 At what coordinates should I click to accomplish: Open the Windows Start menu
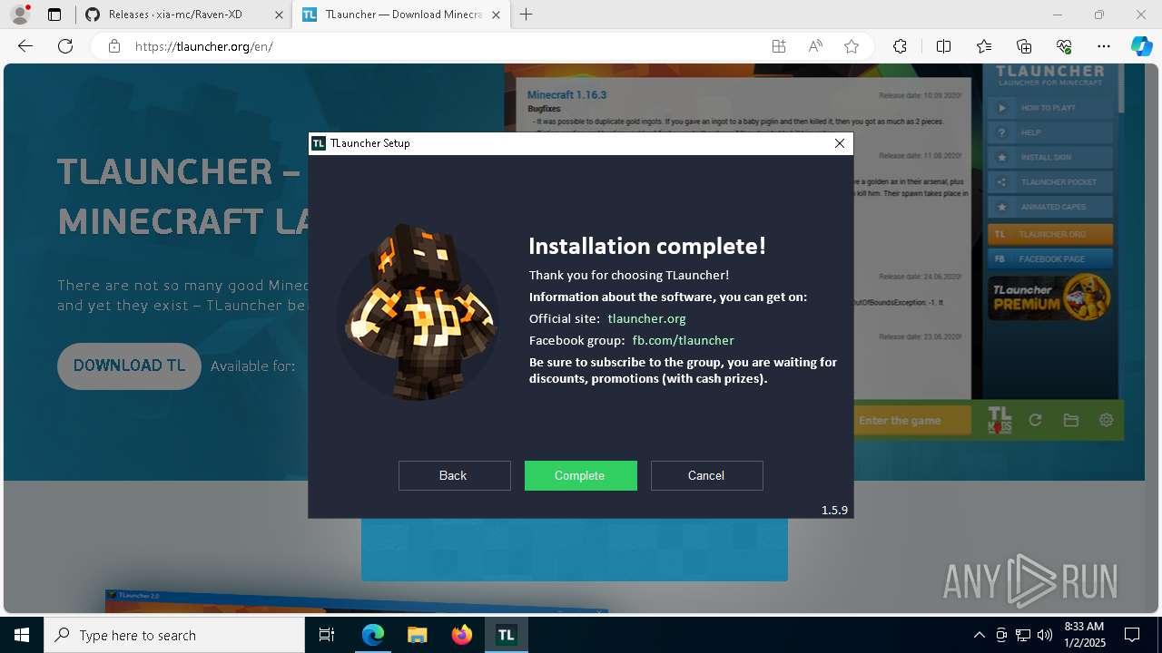pyautogui.click(x=22, y=635)
